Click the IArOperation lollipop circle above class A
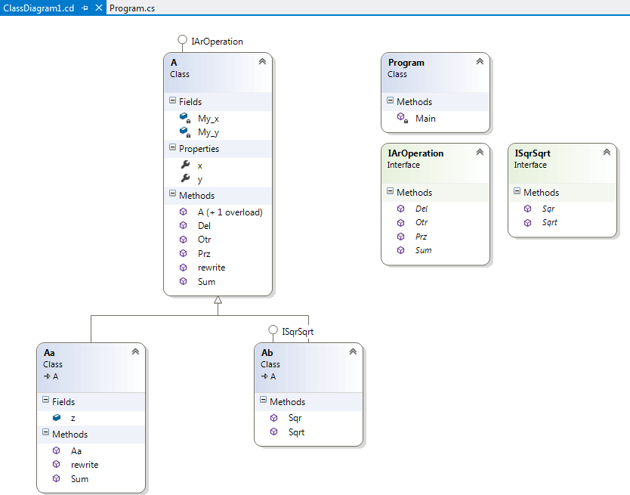Screen dimensions: 630x495 point(182,39)
